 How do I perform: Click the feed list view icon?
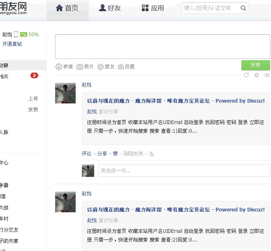pos(267,75)
